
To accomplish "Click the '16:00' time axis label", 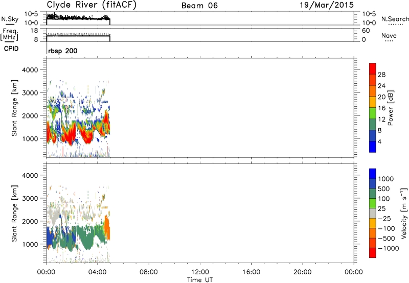I will point(251,272).
